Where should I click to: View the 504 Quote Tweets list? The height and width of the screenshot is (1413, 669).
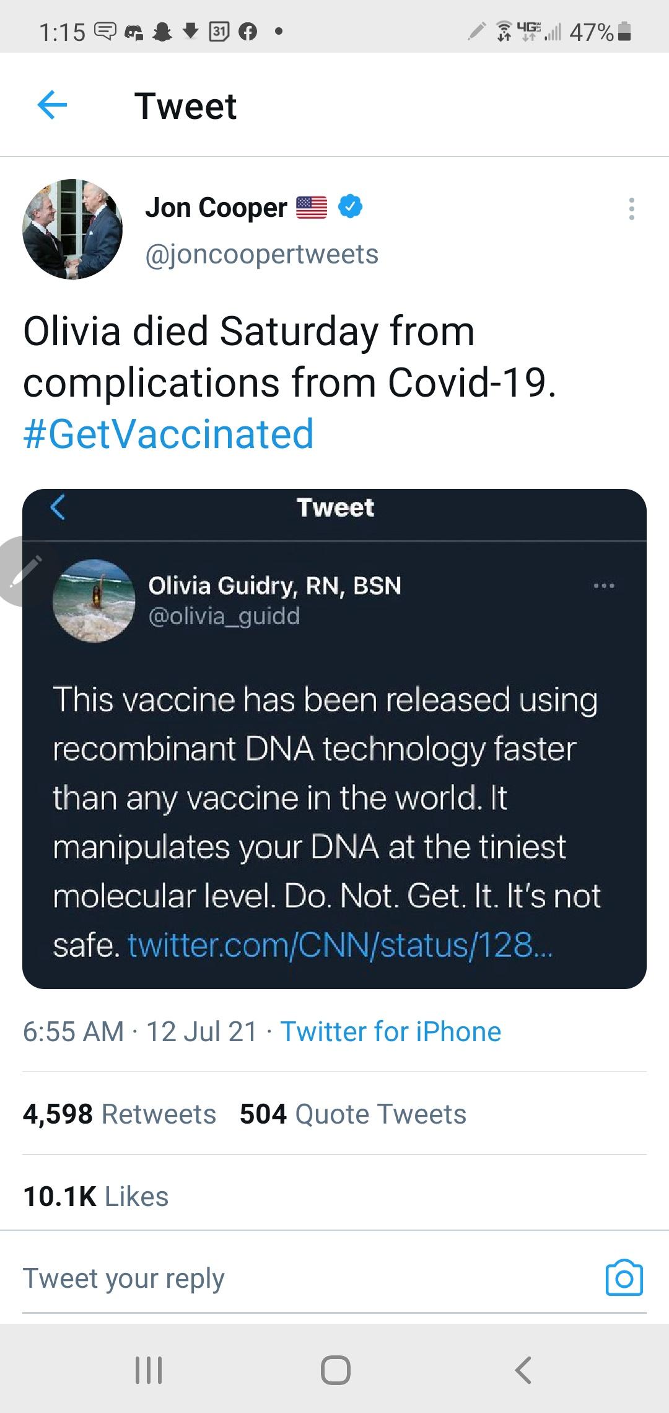352,1114
